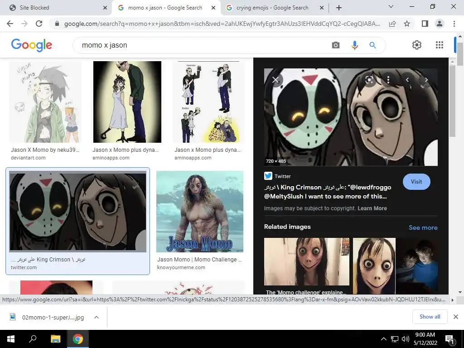Close the Site Blocked tab
464x348 pixels.
105,8
